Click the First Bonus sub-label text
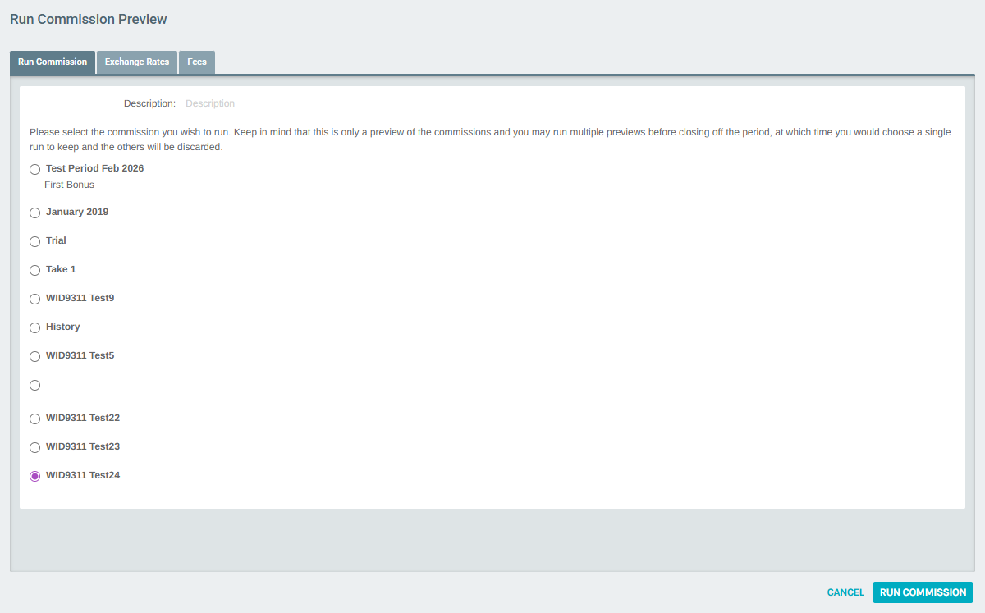 [69, 185]
